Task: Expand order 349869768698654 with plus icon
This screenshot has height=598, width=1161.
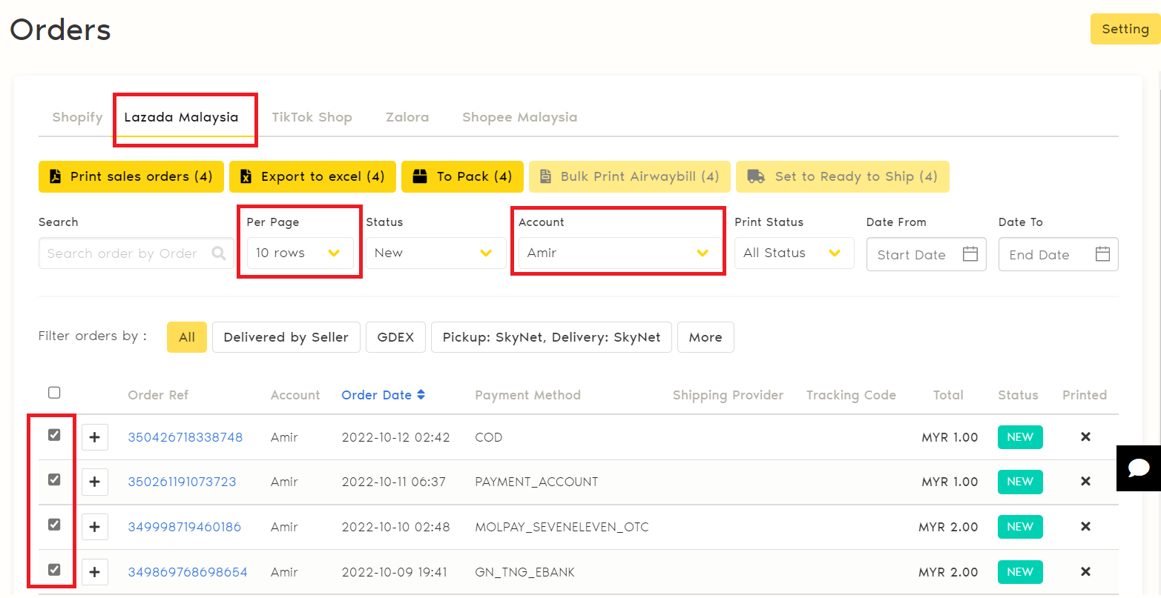Action: 94,572
